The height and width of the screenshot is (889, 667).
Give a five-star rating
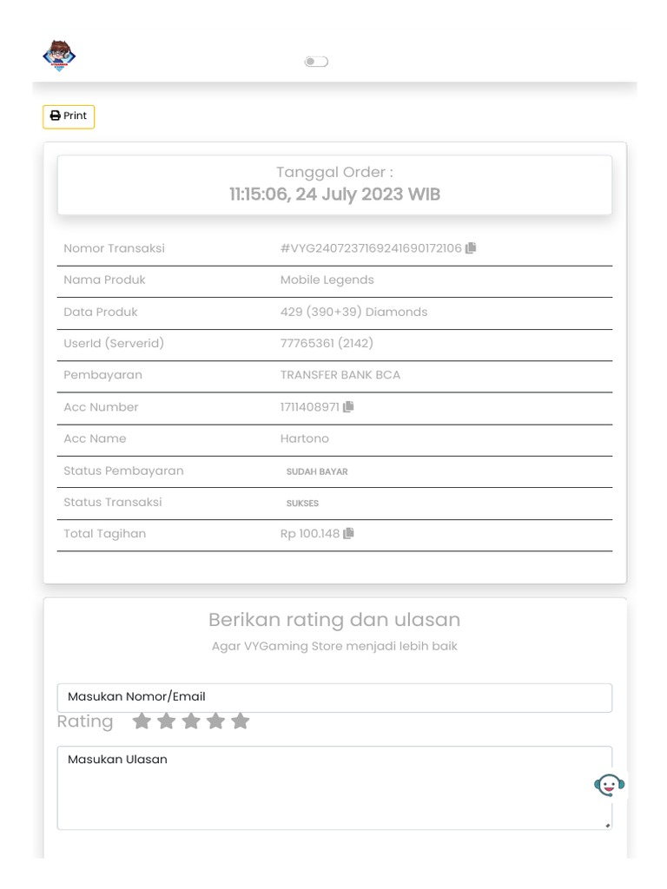(241, 721)
